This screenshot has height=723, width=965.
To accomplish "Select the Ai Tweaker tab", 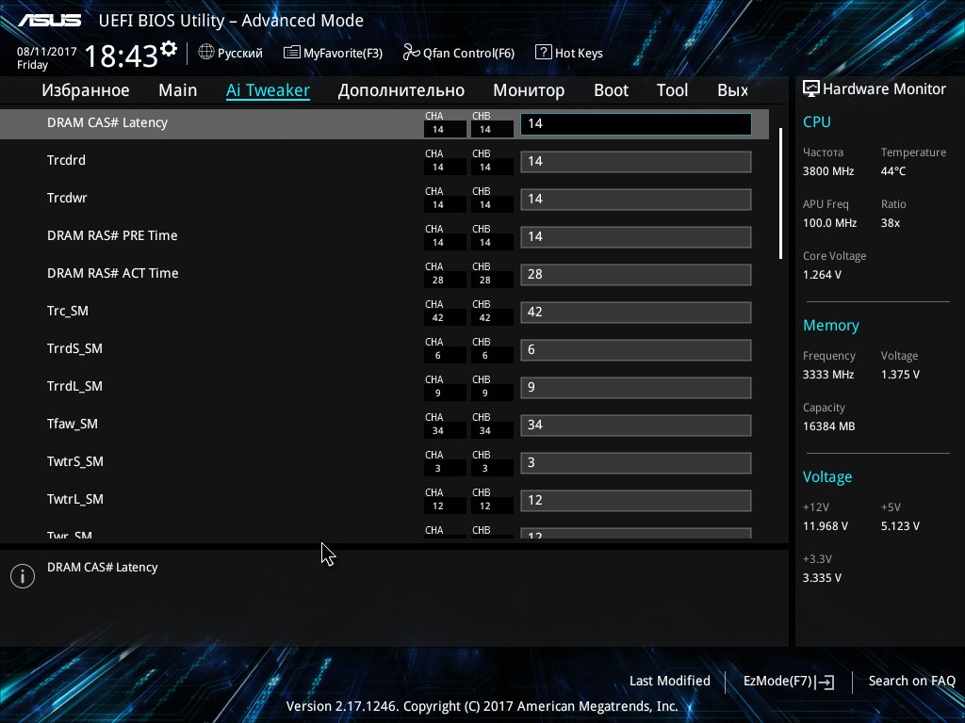I will coord(268,90).
